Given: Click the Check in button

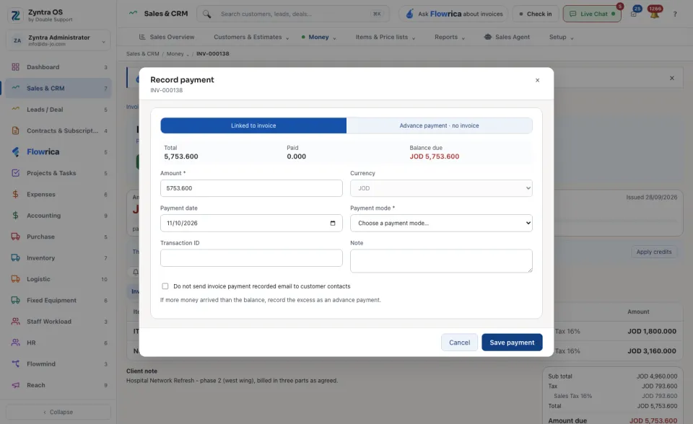Looking at the screenshot, I should click(536, 14).
